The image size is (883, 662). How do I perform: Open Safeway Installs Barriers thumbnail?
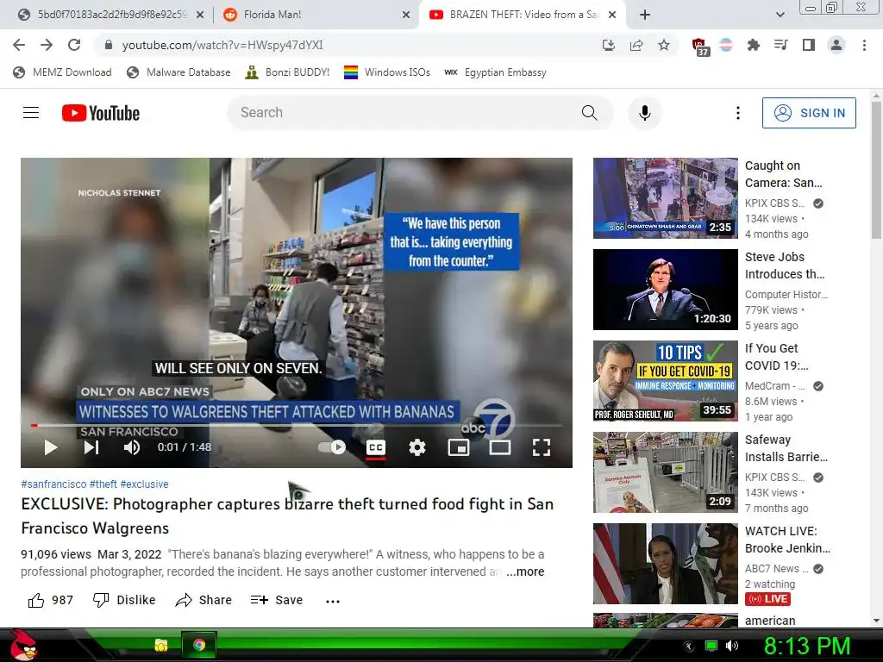(666, 472)
